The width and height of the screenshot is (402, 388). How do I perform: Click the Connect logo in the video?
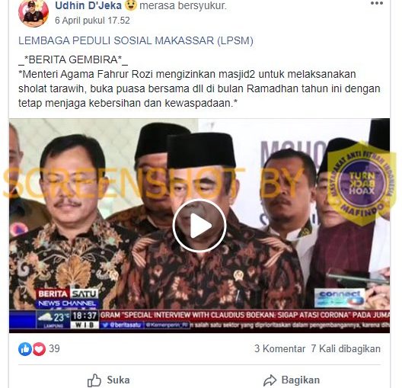pos(340,298)
